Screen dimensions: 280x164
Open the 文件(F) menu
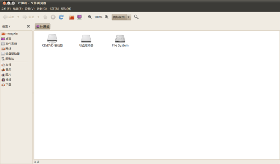click(6, 9)
